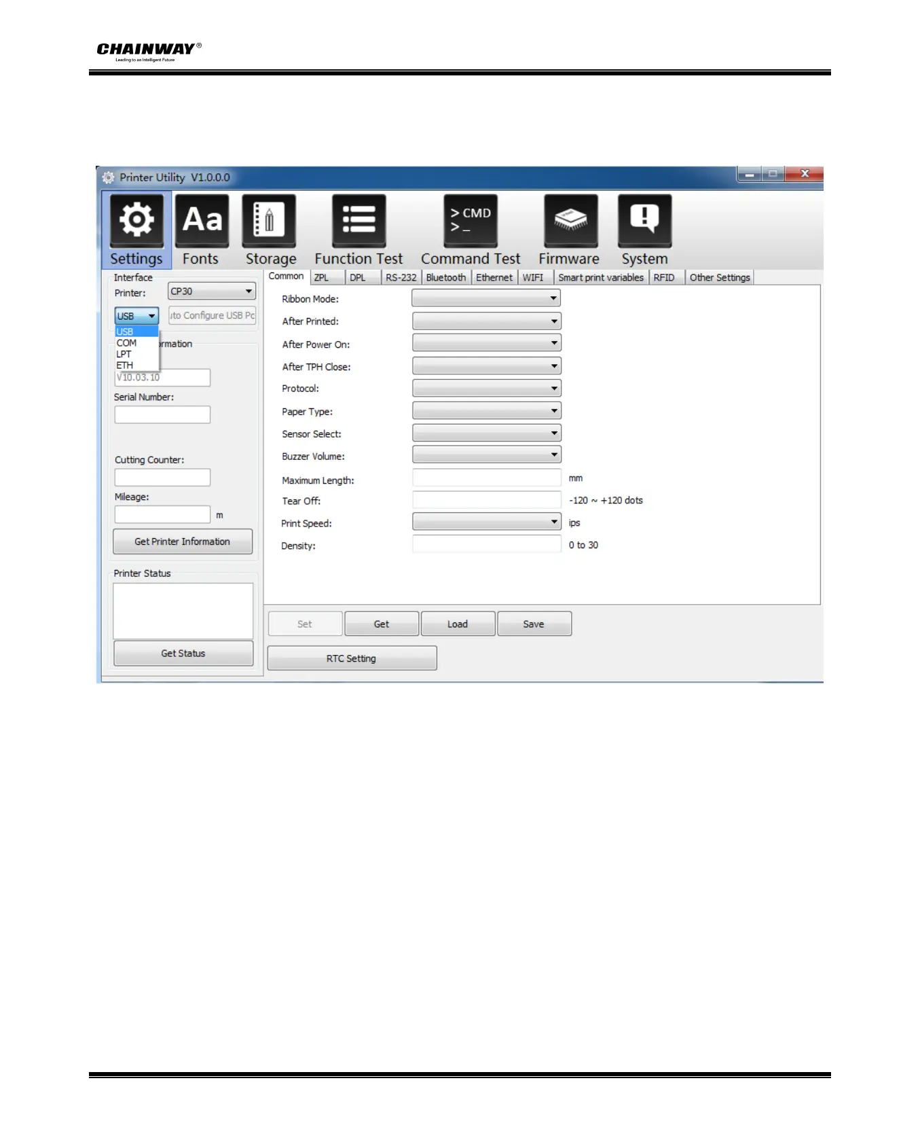The image size is (901, 1140).
Task: Expand the After Power On dropdown
Action: [x=486, y=343]
